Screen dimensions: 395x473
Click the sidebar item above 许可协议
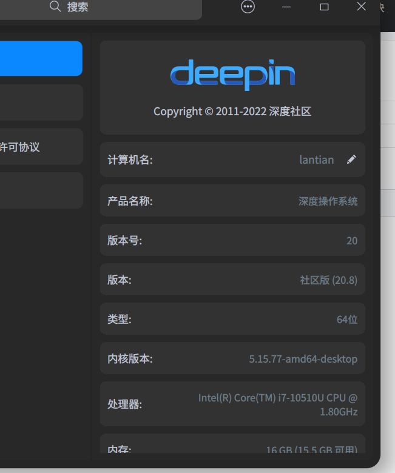click(x=41, y=102)
